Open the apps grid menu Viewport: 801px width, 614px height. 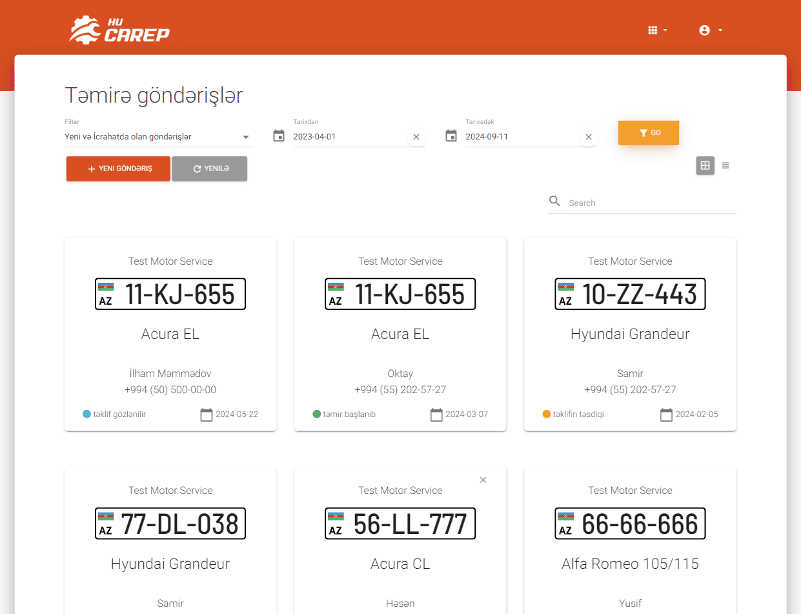click(x=657, y=30)
